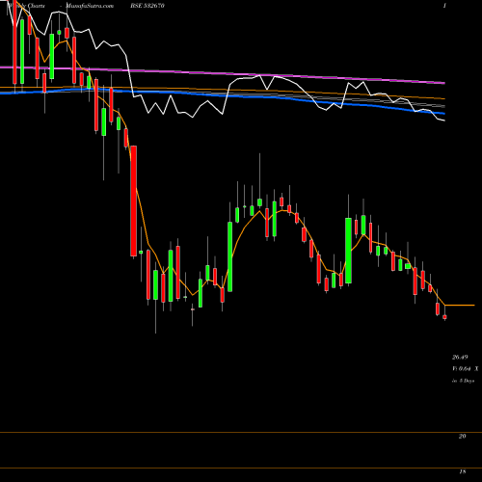Click the 'in 5 Days' label
The image size is (482, 482).
(x=463, y=381)
